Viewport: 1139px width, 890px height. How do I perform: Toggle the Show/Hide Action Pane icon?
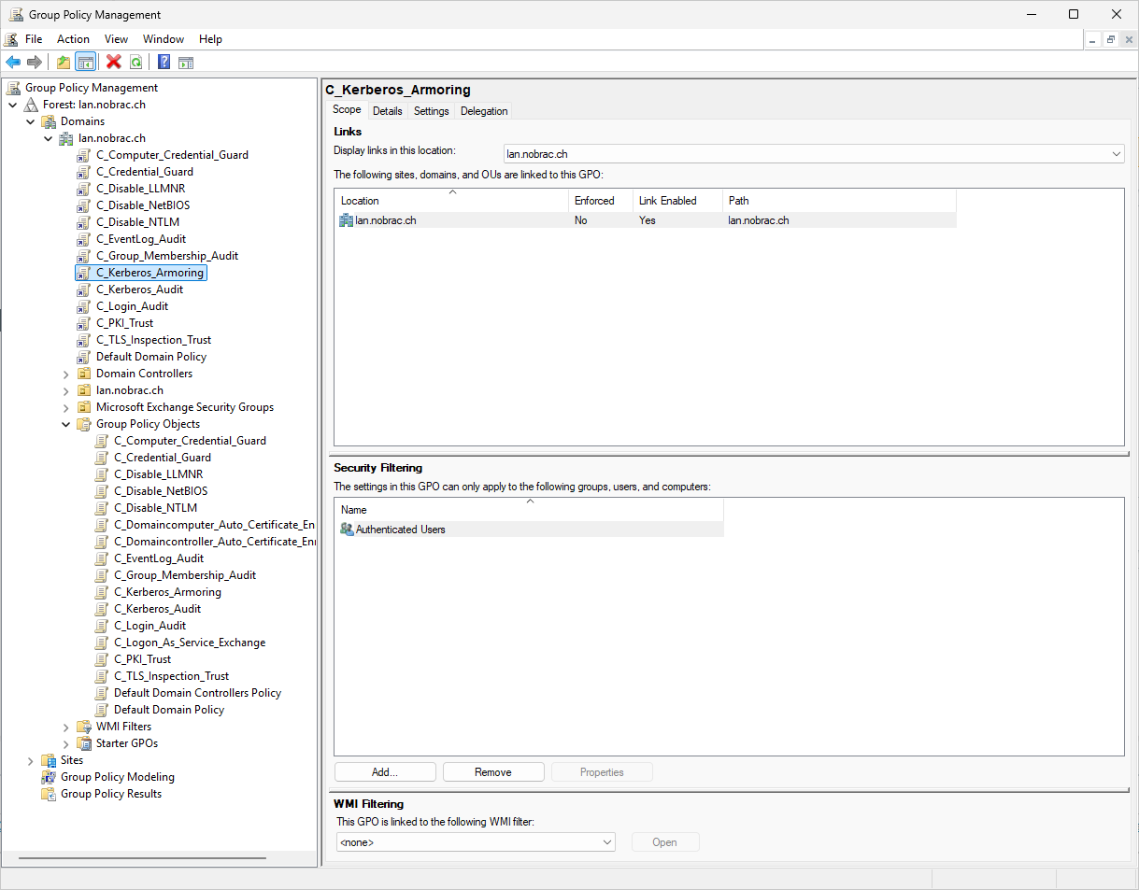[x=186, y=63]
